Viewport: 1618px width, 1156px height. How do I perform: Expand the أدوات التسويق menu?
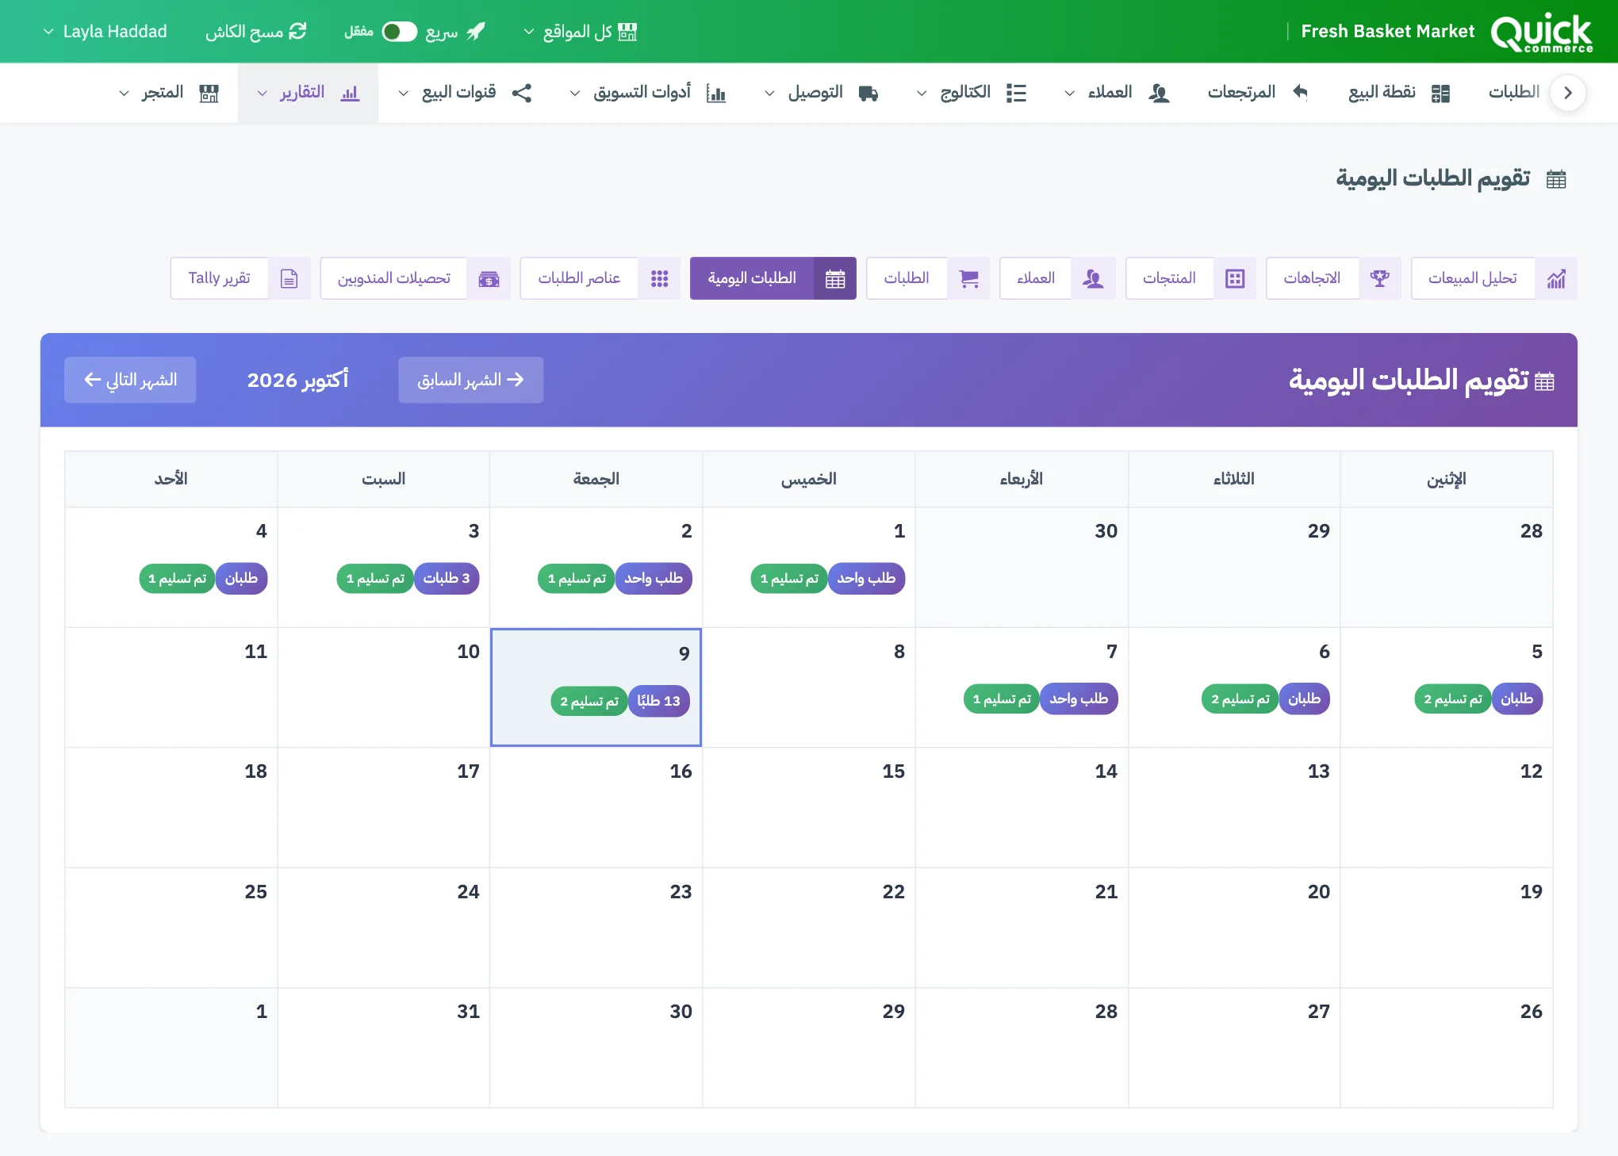point(647,93)
